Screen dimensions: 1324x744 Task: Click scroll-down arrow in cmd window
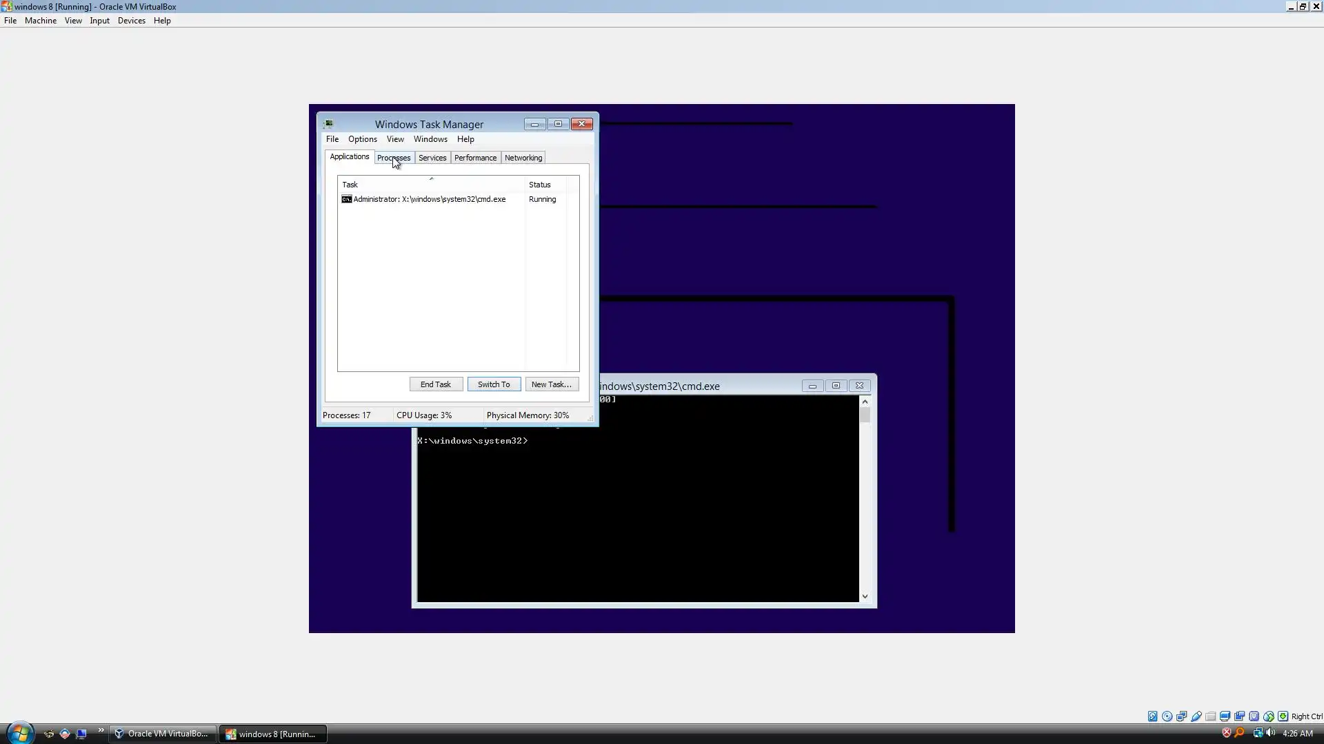tap(865, 597)
